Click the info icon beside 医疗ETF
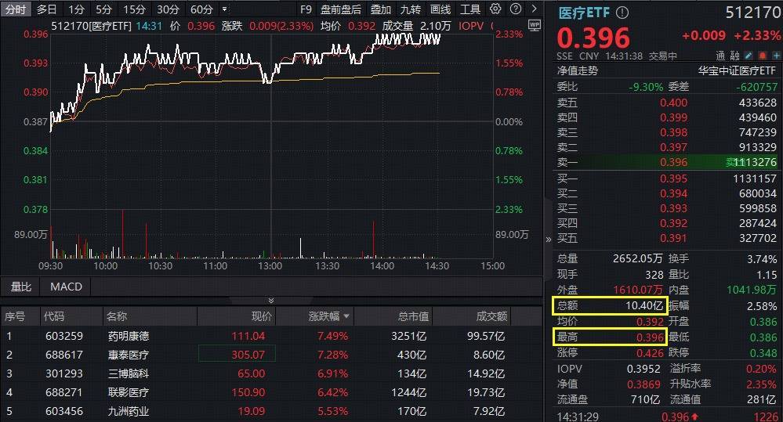 pyautogui.click(x=622, y=13)
